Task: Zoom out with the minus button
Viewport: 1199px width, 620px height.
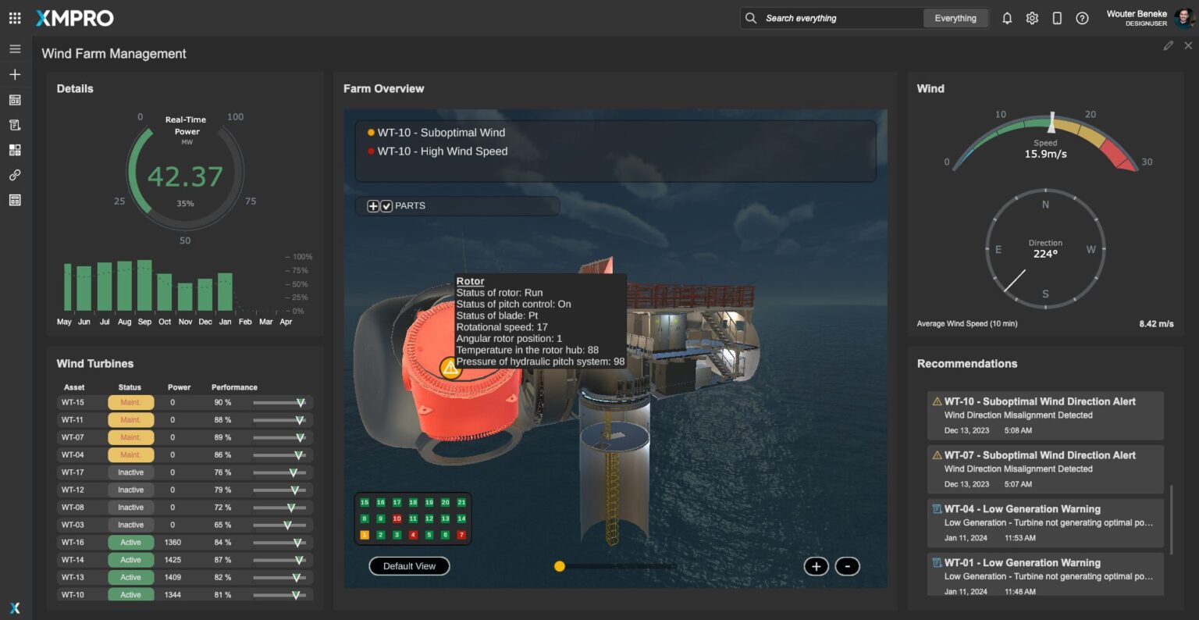Action: 847,566
